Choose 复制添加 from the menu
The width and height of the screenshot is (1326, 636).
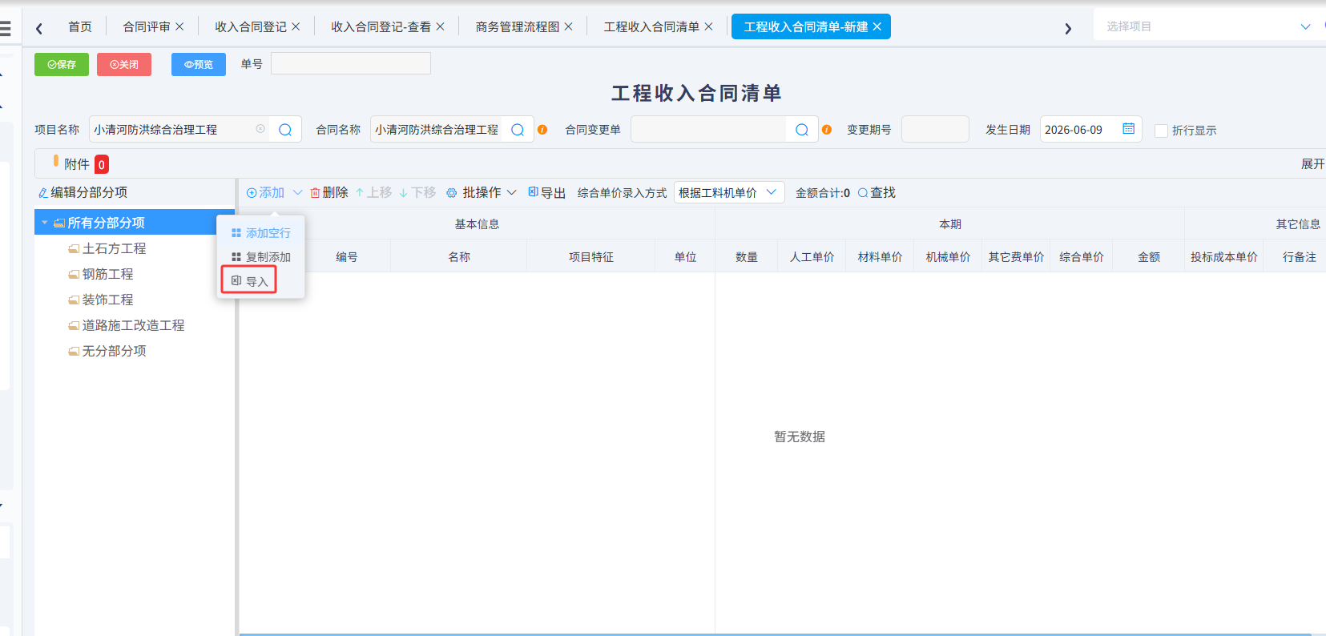261,257
